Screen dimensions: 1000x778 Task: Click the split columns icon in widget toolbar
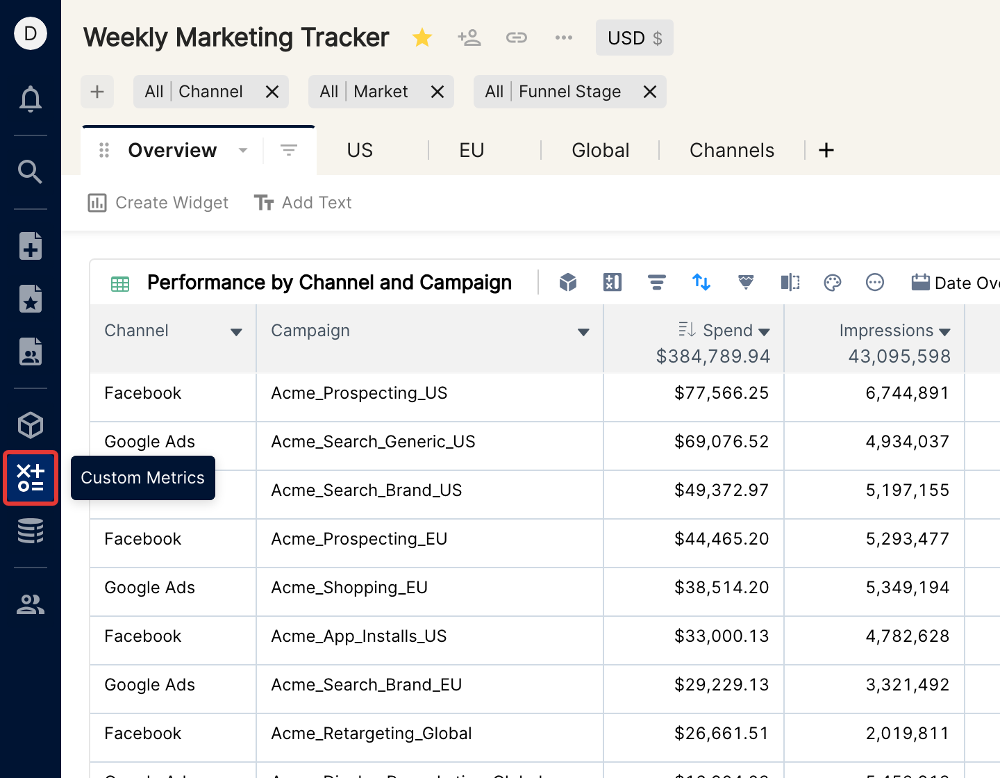click(x=790, y=282)
